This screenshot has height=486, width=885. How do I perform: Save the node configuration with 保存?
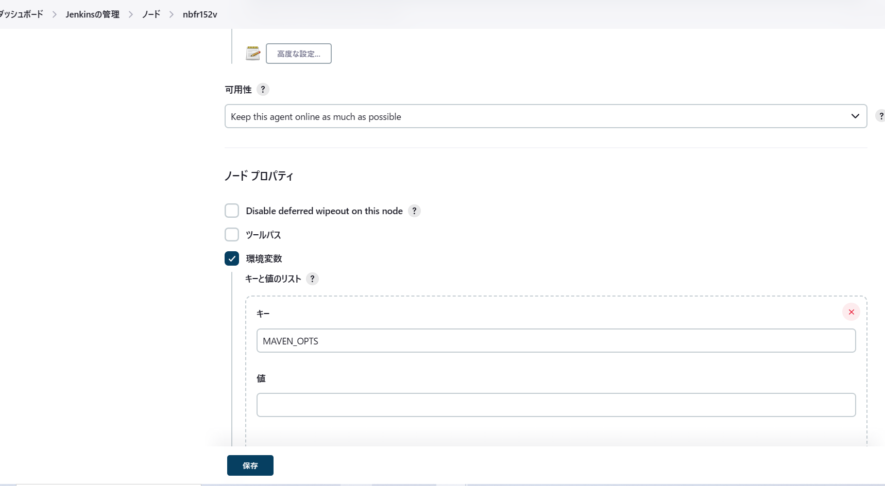(x=250, y=465)
